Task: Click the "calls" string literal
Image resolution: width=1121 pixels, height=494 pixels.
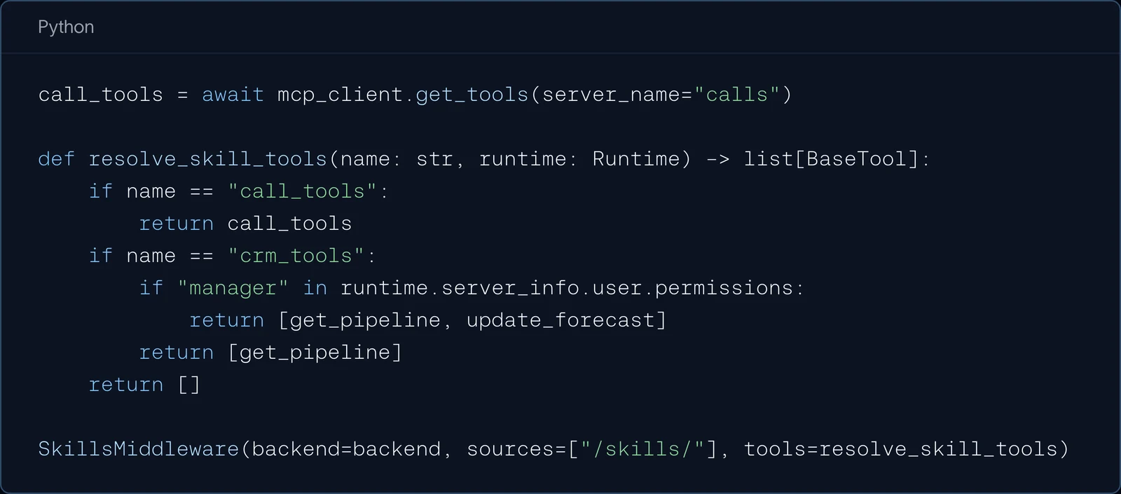Action: coord(736,95)
